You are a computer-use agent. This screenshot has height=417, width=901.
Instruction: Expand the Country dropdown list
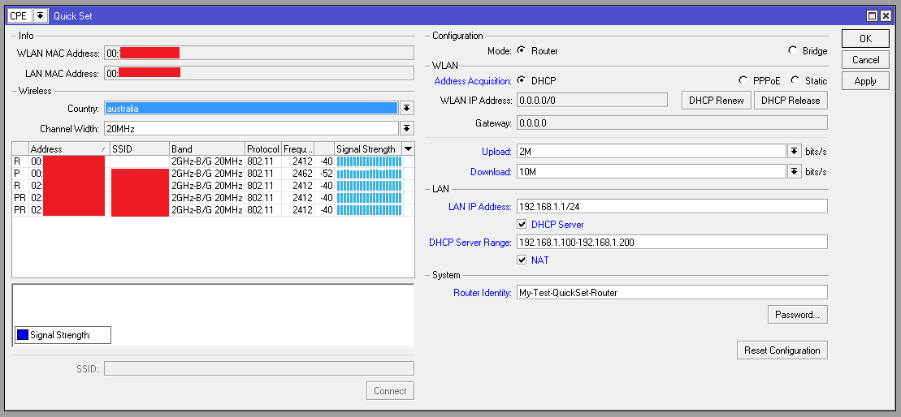tap(407, 108)
